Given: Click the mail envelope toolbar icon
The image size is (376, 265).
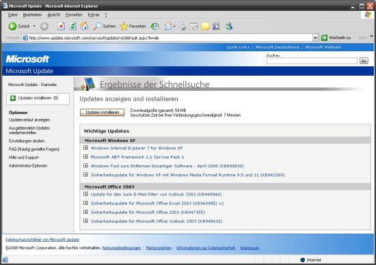Looking at the screenshot, I should pyautogui.click(x=168, y=26).
